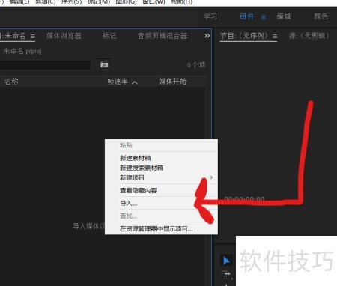Open the 窗口(W) menu in menu bar
The height and width of the screenshot is (286, 337).
[x=154, y=2]
